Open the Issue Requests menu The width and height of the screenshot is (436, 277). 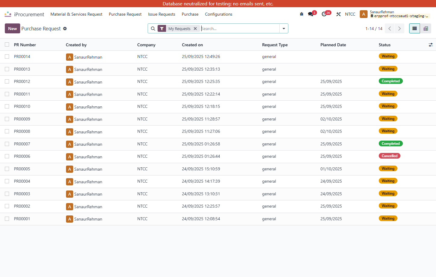(162, 14)
